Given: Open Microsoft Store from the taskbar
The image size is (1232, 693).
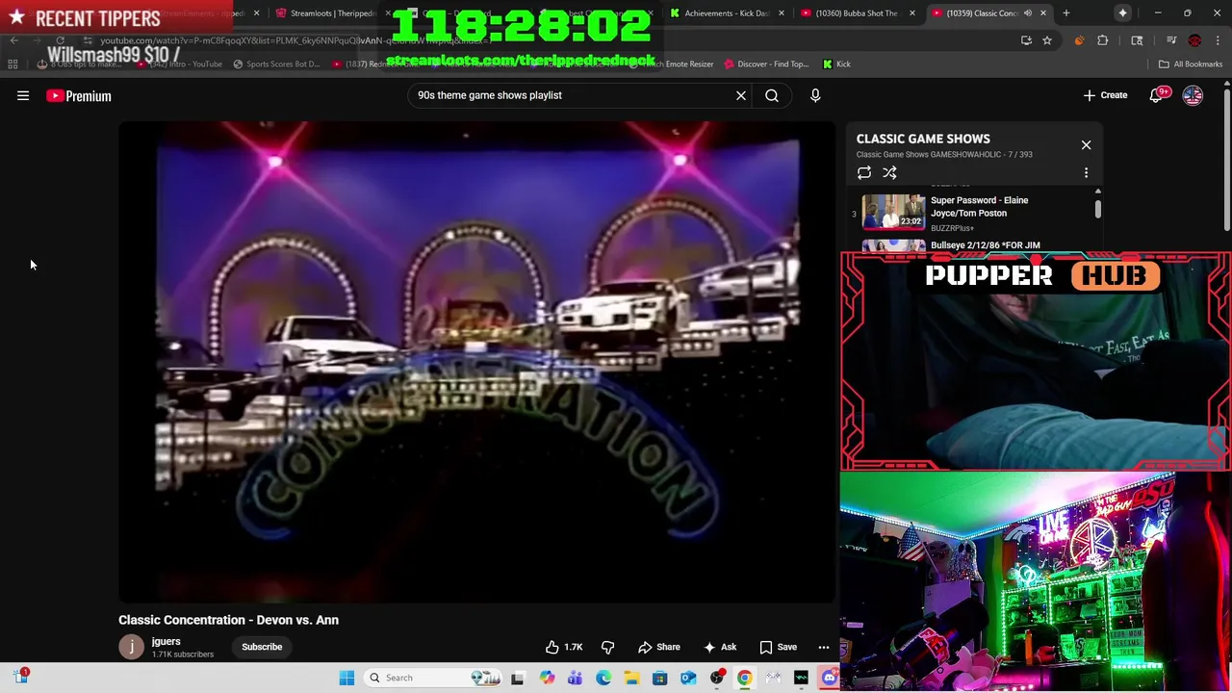Looking at the screenshot, I should [659, 678].
